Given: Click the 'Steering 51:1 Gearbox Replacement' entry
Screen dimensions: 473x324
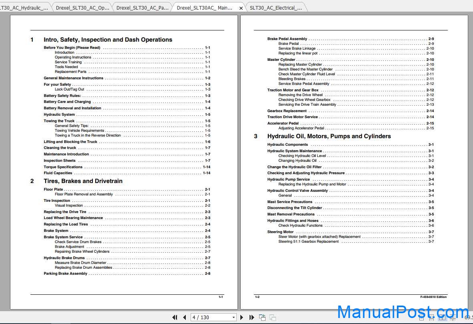Looking at the screenshot, I should click(356, 241).
